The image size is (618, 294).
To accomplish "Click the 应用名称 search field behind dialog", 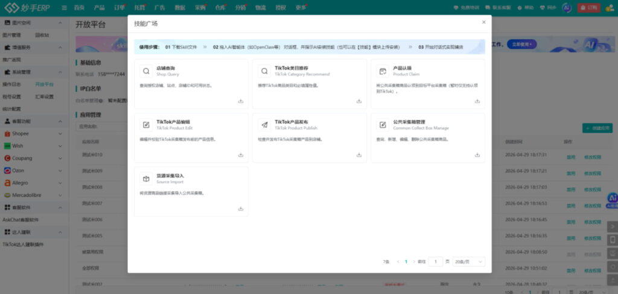I will tap(101, 127).
